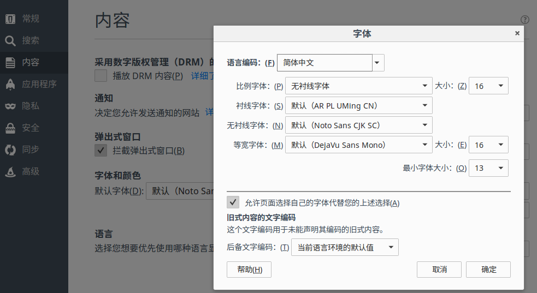
Task: Click the 隐私 mask icon
Action: (x=10, y=106)
